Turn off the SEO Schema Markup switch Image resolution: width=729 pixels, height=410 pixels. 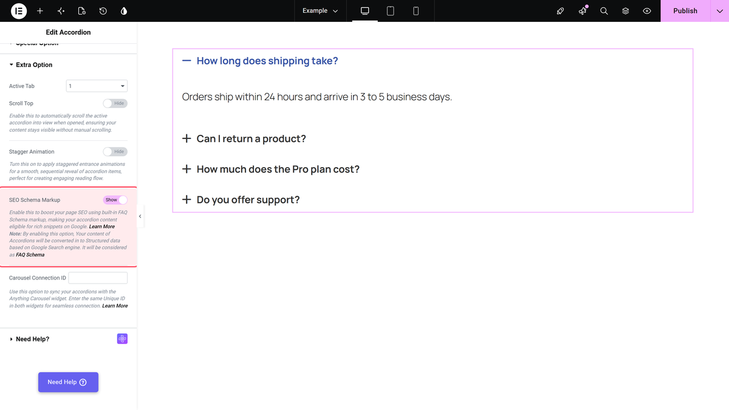tap(115, 200)
